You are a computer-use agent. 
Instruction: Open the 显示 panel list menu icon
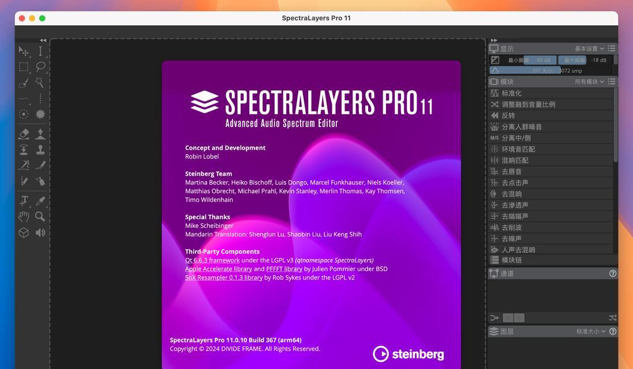(x=612, y=48)
